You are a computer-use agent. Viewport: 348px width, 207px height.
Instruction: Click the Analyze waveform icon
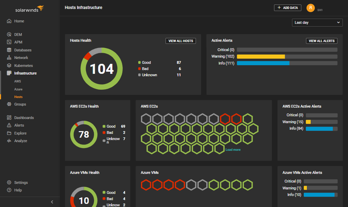tap(9, 141)
